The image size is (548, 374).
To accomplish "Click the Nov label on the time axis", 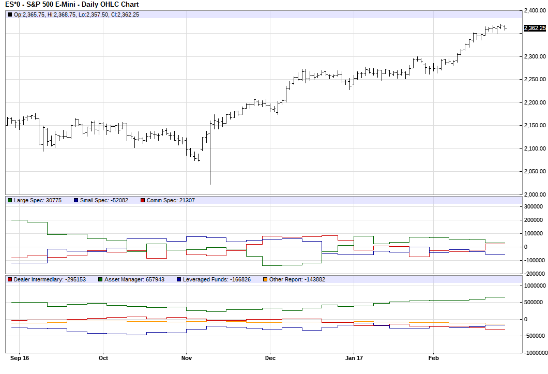I will click(187, 358).
